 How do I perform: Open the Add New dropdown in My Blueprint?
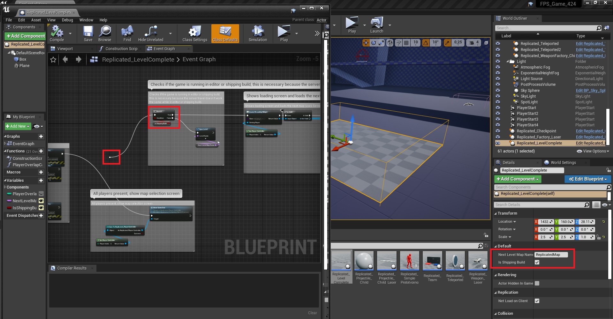tap(18, 126)
